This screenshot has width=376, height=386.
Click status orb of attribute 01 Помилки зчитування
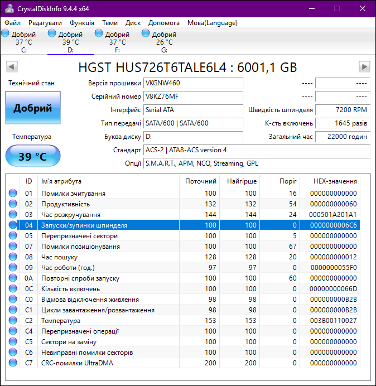click(x=13, y=193)
